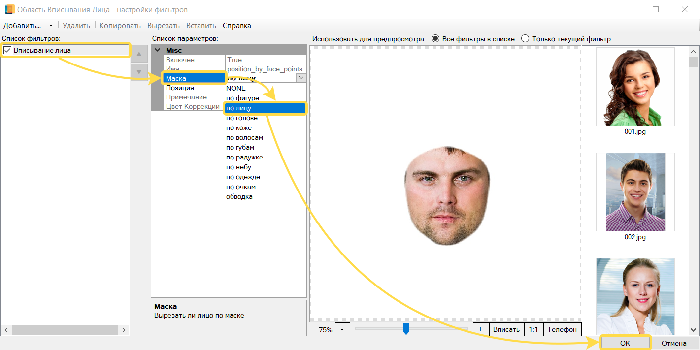Click the move filter down arrow
The image size is (700, 350).
139,72
